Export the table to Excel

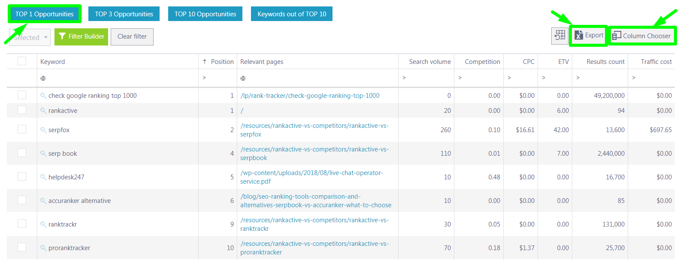pos(589,36)
